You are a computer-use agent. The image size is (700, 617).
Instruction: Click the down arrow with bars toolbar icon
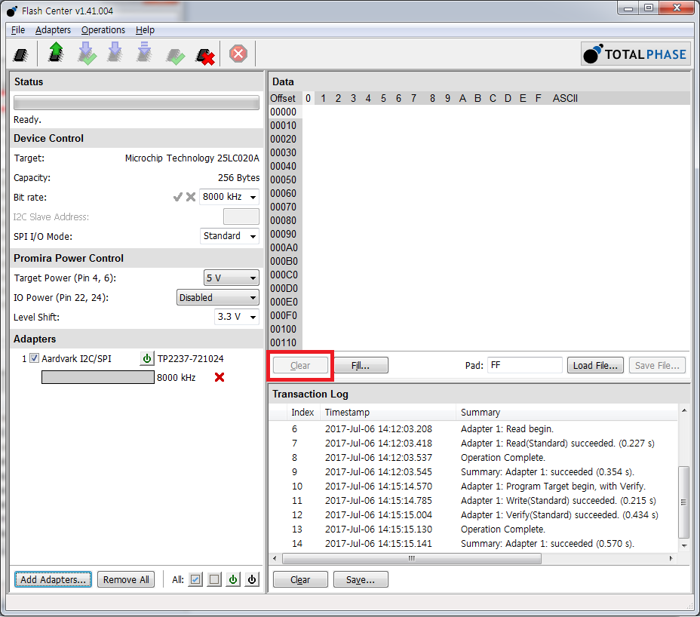(x=144, y=52)
